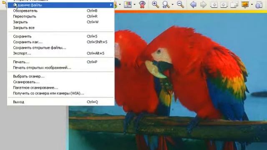Screen dimensions: 267x150
Task: Click the Zoom Out magnifier icon
Action: [180, 4]
